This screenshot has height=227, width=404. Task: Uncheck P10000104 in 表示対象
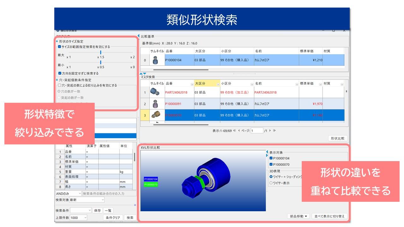tap(271, 158)
